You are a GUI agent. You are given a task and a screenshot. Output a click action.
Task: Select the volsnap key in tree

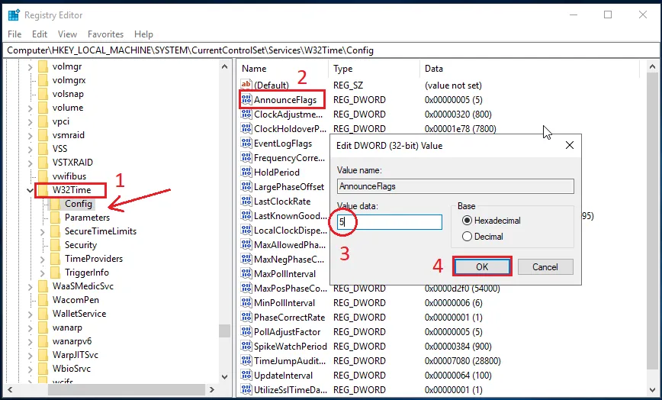pos(68,94)
